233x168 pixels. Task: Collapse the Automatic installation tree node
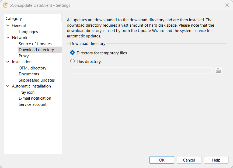tap(8, 86)
